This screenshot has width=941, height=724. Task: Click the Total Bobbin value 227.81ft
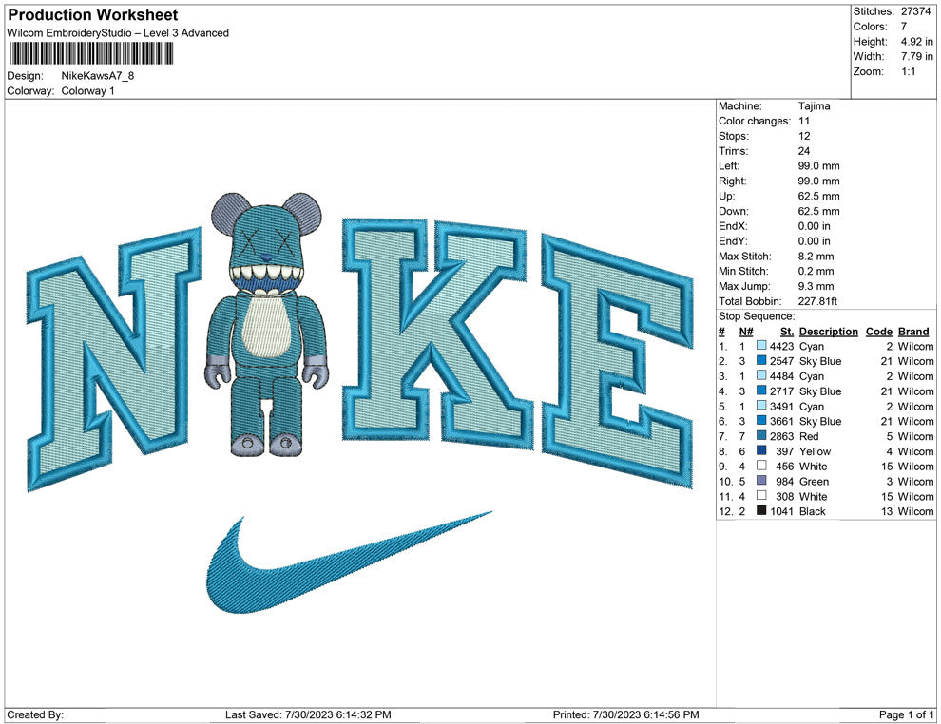(817, 301)
